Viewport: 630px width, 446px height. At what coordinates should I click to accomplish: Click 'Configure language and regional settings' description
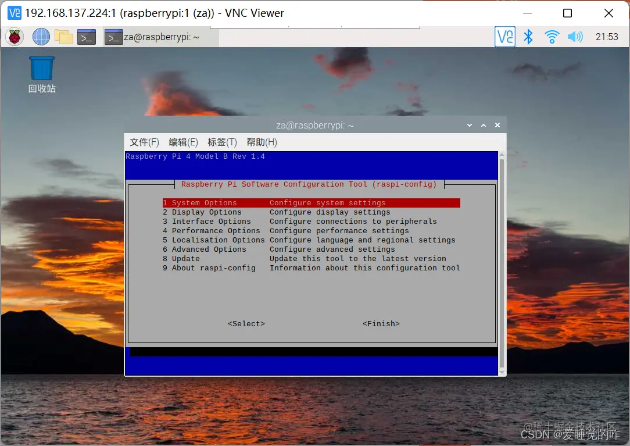pos(363,240)
